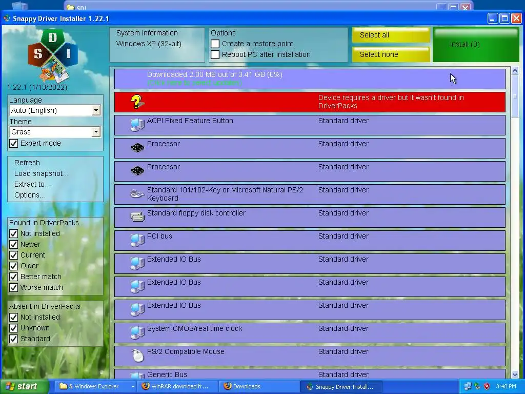
Task: Switch to the WinRAR download taskbar item
Action: coord(177,386)
